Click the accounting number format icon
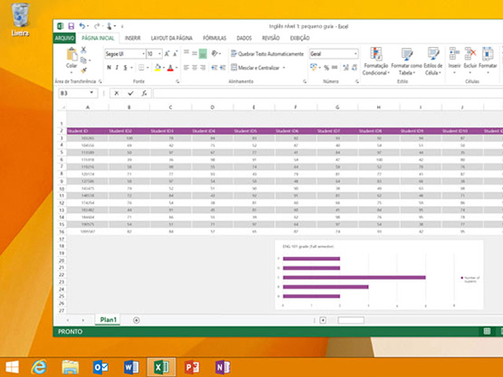The image size is (503, 377). pos(314,67)
